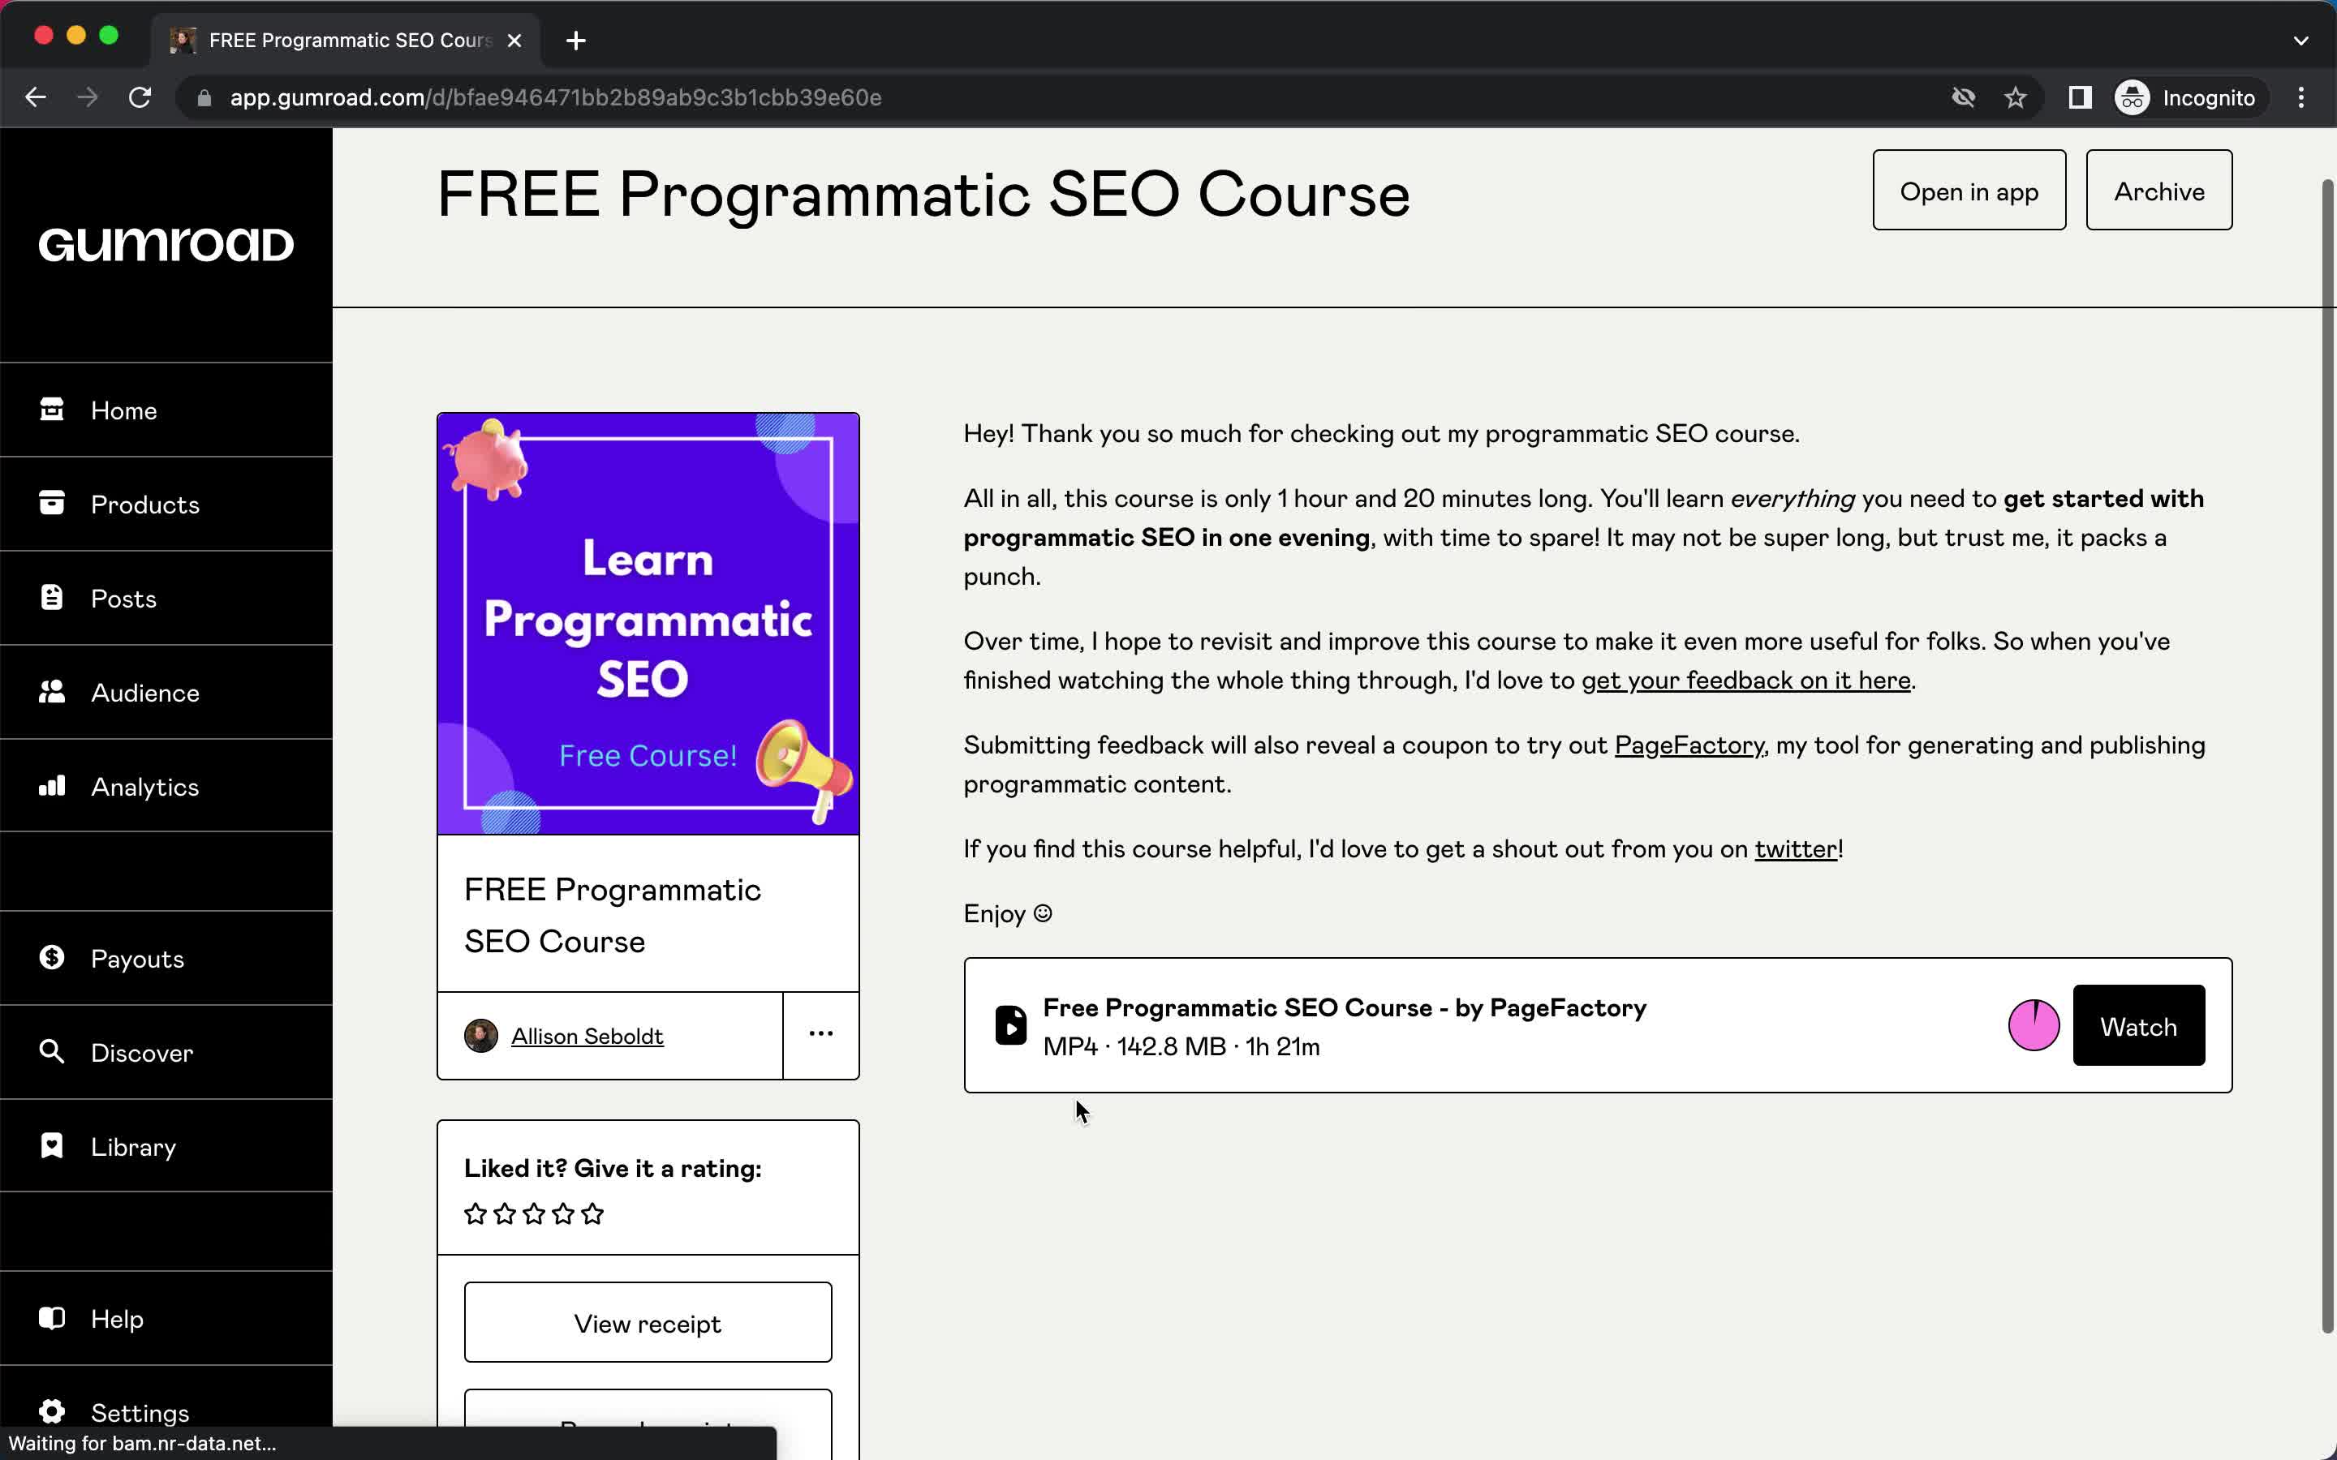Viewport: 2337px width, 1460px height.
Task: Click the MP4 video file icon
Action: (1011, 1025)
